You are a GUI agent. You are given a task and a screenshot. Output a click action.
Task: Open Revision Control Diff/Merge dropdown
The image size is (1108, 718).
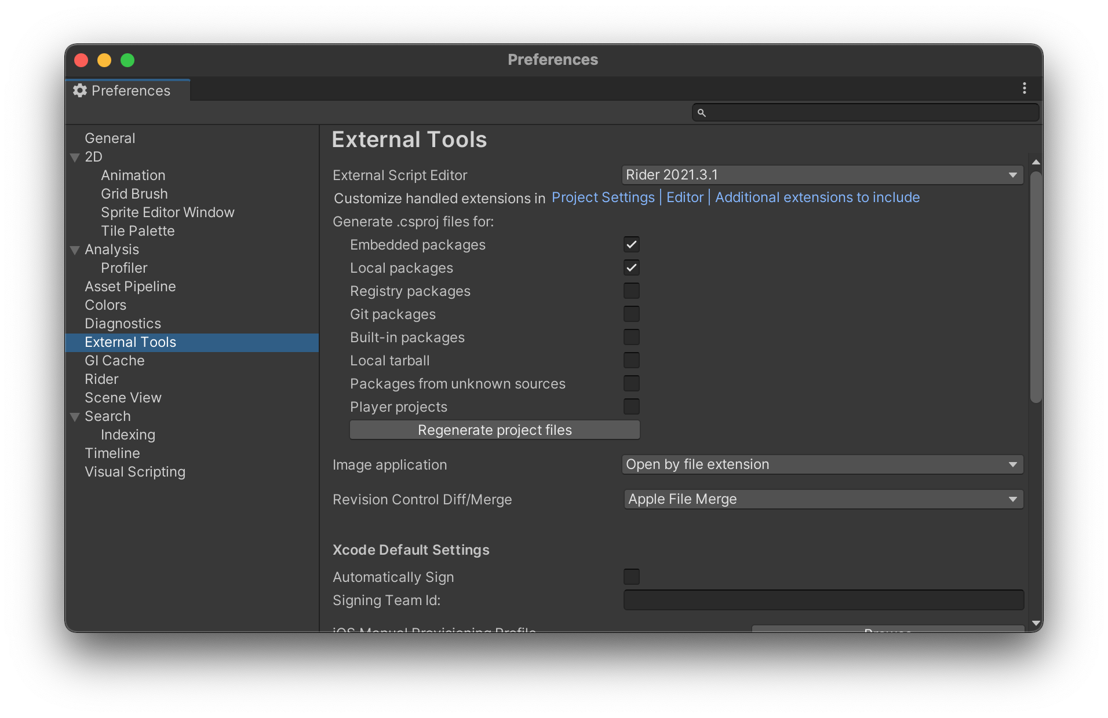pos(823,499)
